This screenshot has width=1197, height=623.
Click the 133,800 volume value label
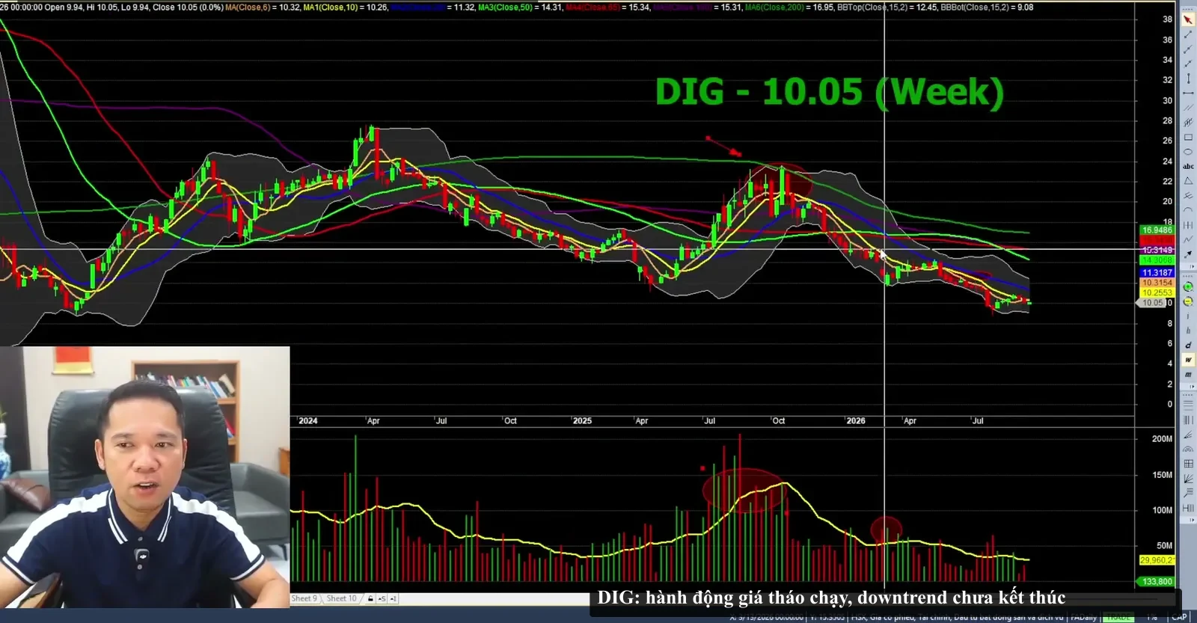[1157, 581]
